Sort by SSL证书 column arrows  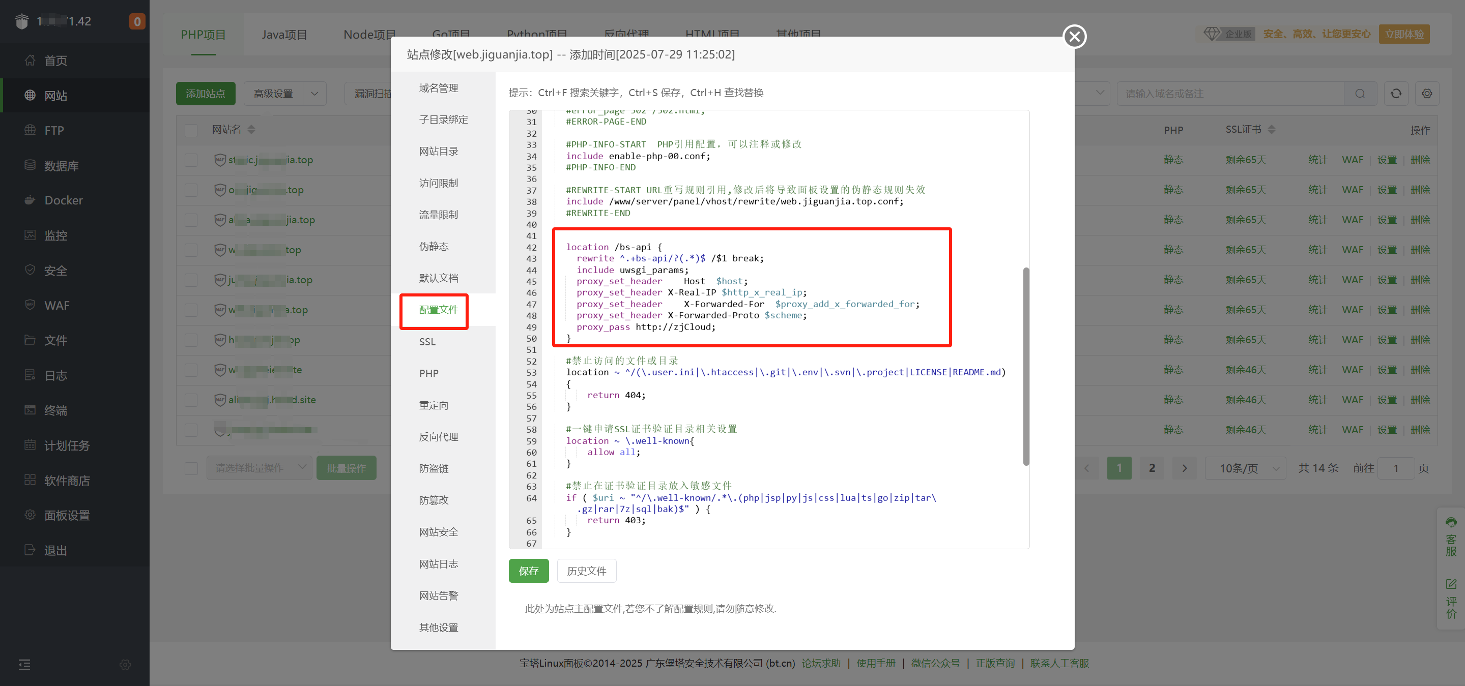point(1272,130)
